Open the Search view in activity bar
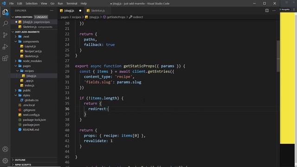297x167 pixels. [5, 24]
